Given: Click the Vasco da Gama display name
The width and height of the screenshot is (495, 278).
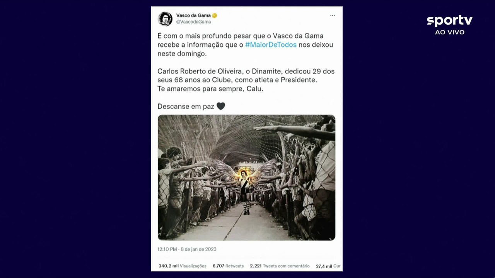Looking at the screenshot, I should tap(193, 15).
